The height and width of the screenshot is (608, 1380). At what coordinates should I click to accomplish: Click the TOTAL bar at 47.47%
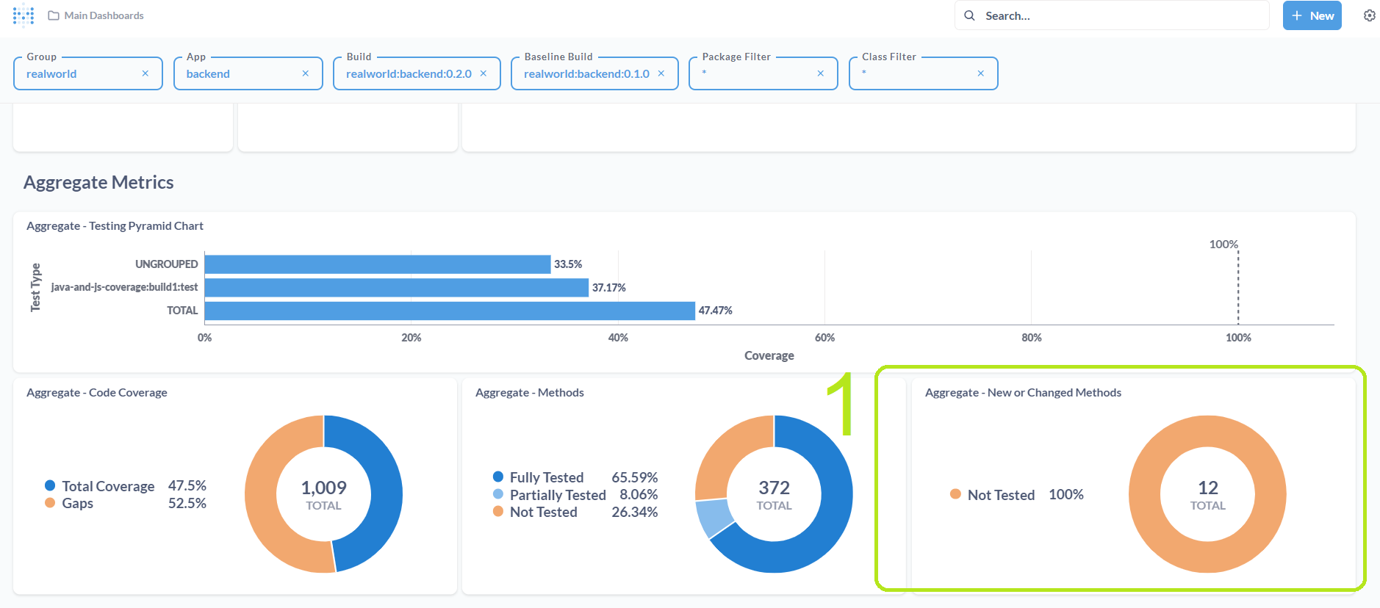click(450, 311)
